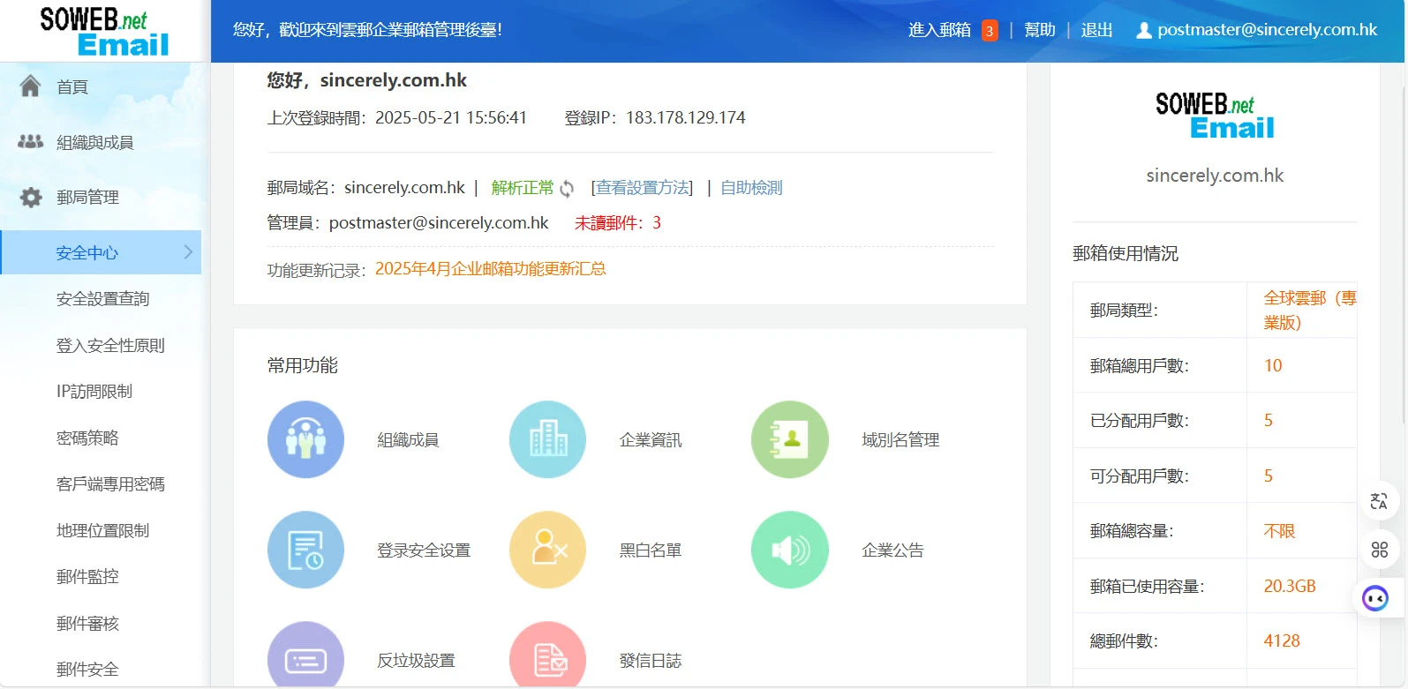Open 密碼策略 from the sidebar

[87, 438]
